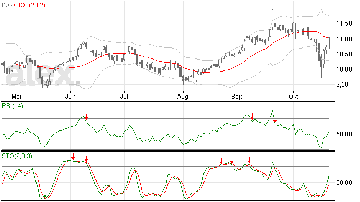Click the Mei month label

(x=16, y=96)
